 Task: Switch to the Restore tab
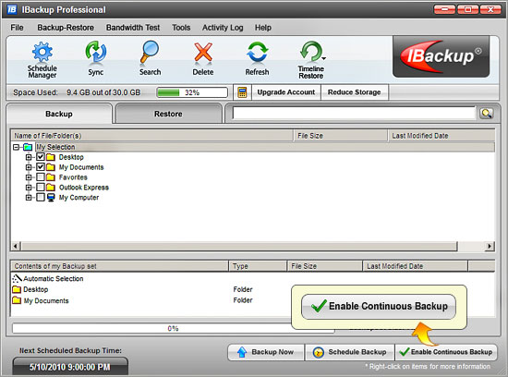point(168,114)
